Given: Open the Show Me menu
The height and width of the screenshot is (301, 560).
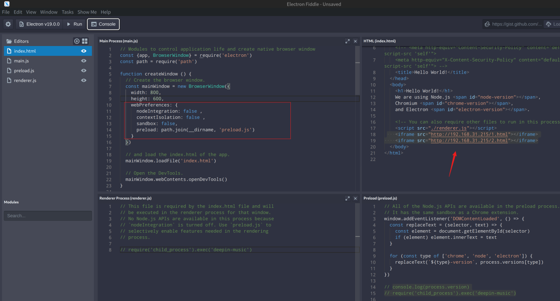Looking at the screenshot, I should pyautogui.click(x=87, y=12).
